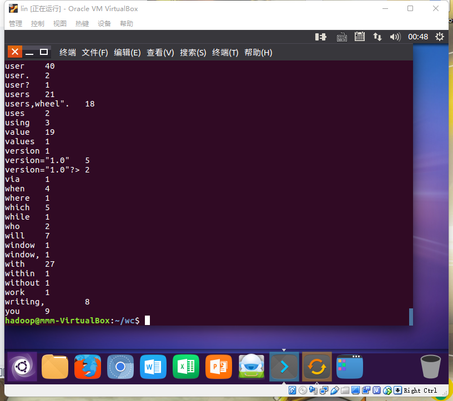Viewport: 453px width, 401px height.
Task: Open the VirtualBox 设备 menu
Action: 104,24
